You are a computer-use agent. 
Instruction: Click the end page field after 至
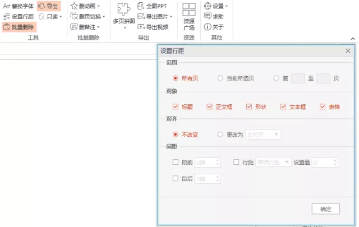tap(323, 78)
